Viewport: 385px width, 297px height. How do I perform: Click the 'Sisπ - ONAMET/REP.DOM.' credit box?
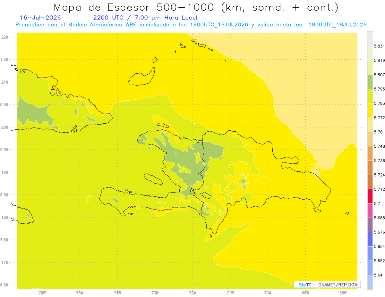327,285
